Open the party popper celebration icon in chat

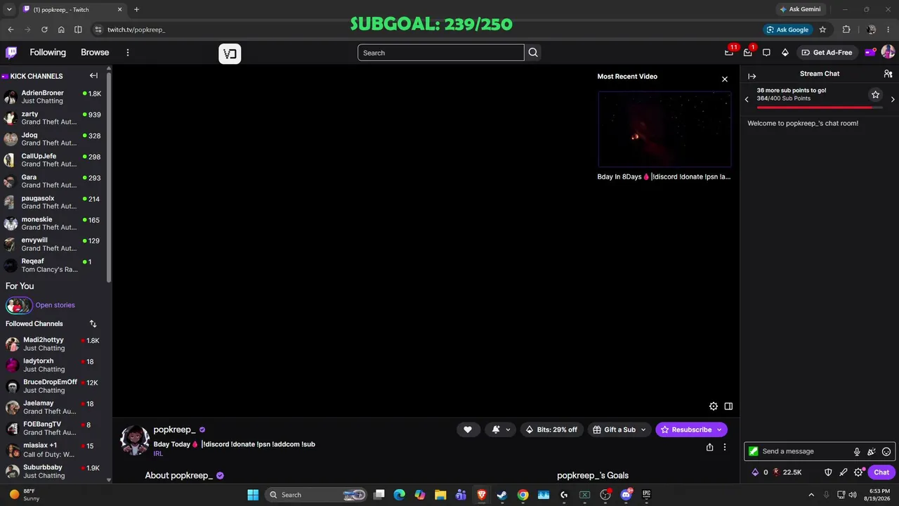pyautogui.click(x=872, y=452)
